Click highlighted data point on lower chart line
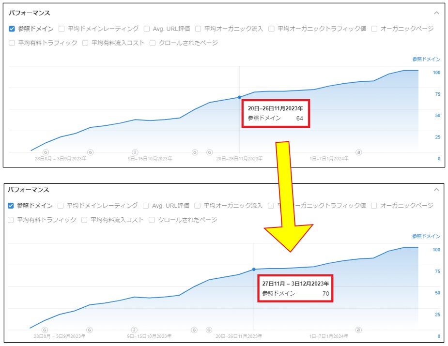This screenshot has height=346, width=448. click(254, 269)
